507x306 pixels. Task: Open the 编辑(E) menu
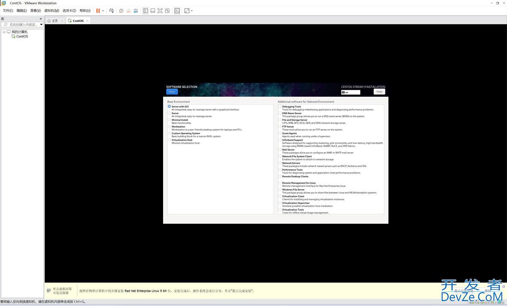(22, 11)
